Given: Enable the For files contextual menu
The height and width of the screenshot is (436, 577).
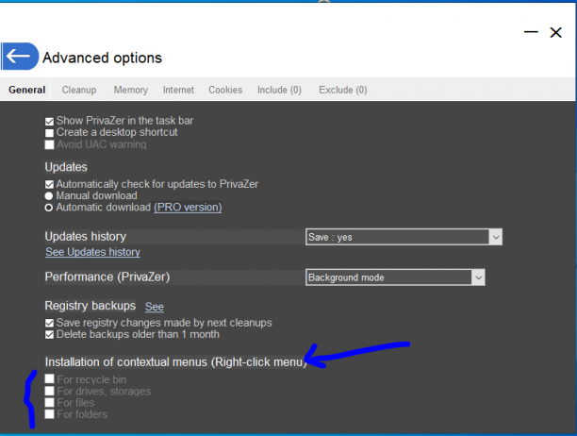Looking at the screenshot, I should (49, 402).
